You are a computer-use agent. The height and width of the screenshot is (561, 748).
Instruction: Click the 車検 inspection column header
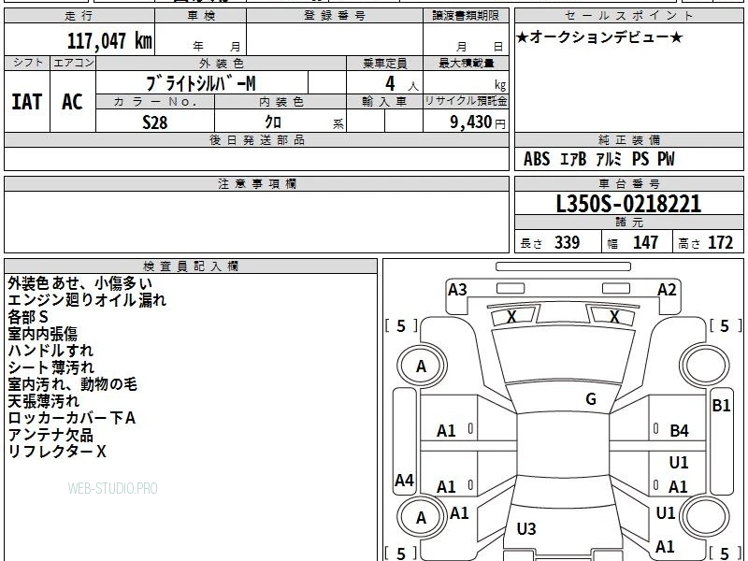coord(201,16)
